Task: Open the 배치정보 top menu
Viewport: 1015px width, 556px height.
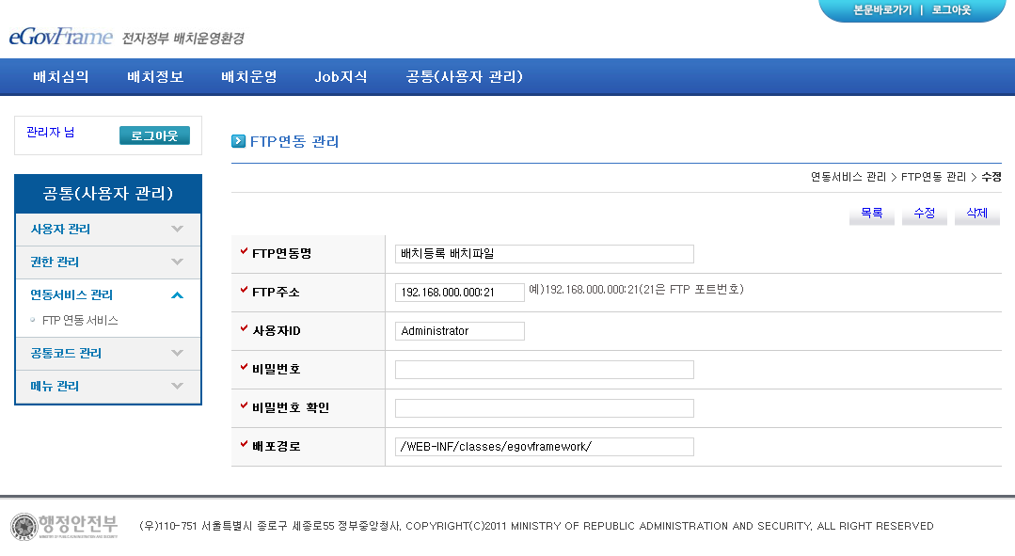Action: pyautogui.click(x=155, y=77)
